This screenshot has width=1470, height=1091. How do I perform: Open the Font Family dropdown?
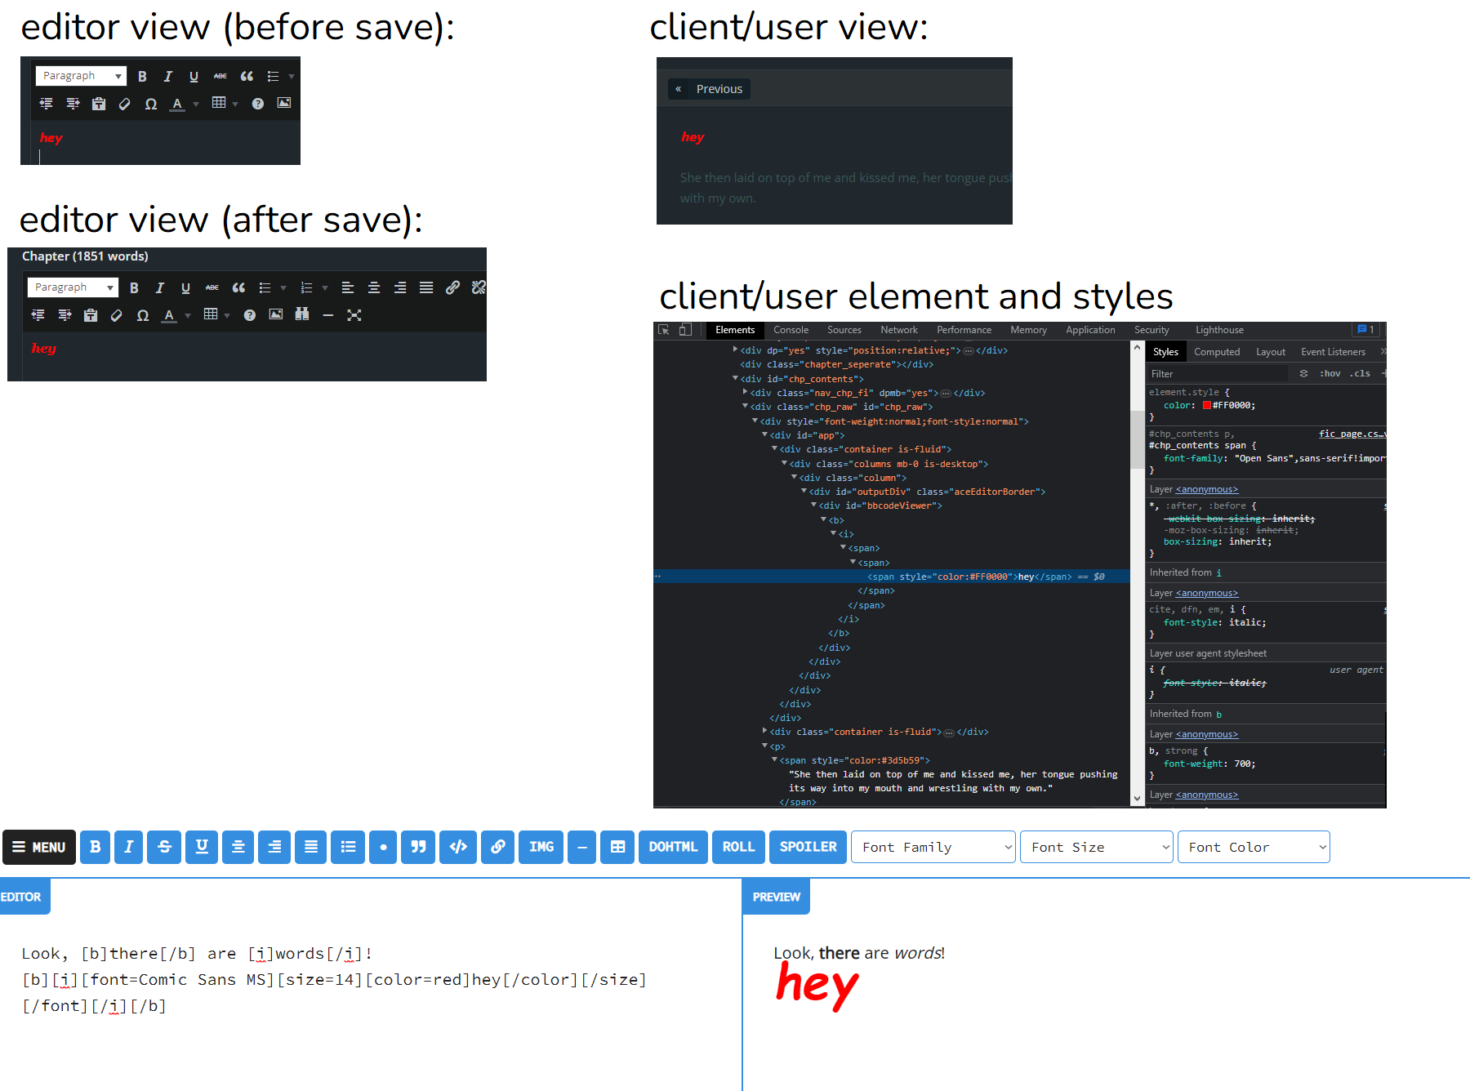(x=933, y=847)
